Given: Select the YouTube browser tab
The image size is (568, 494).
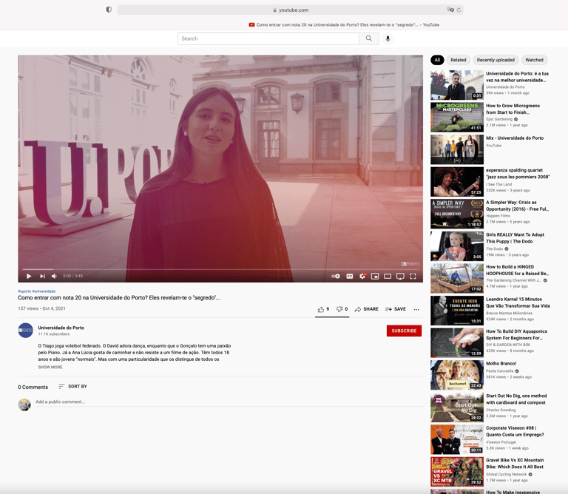Looking at the screenshot, I should (x=344, y=24).
